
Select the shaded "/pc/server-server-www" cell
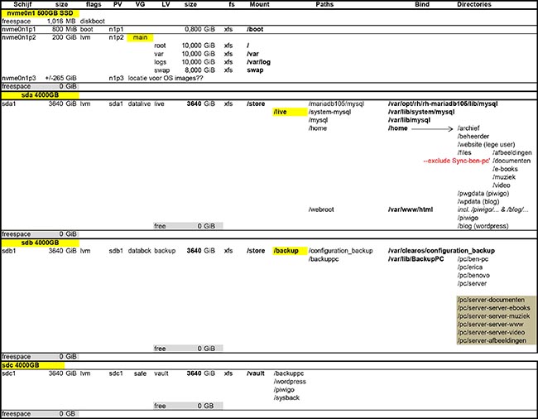pos(496,325)
